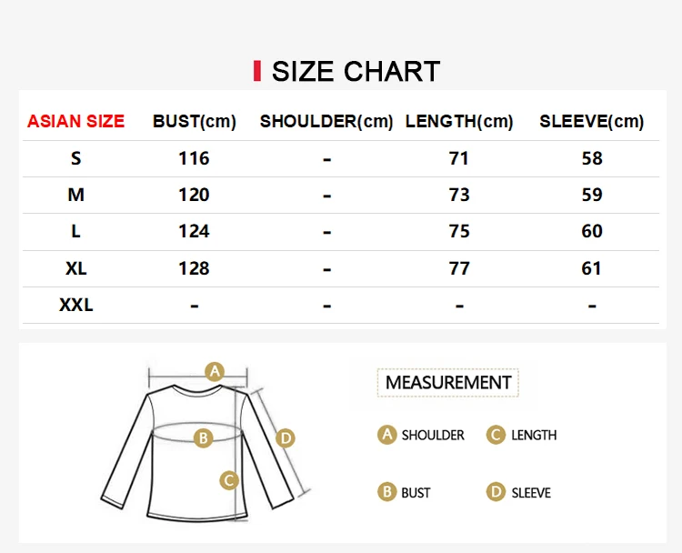The image size is (682, 553).
Task: Select the XXL size row label
Action: (x=76, y=305)
